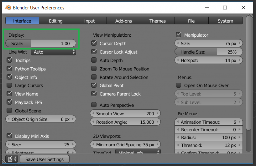Adjust the Handle Size slider

209,52
